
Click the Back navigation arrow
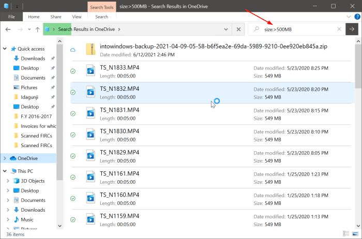tap(8, 29)
